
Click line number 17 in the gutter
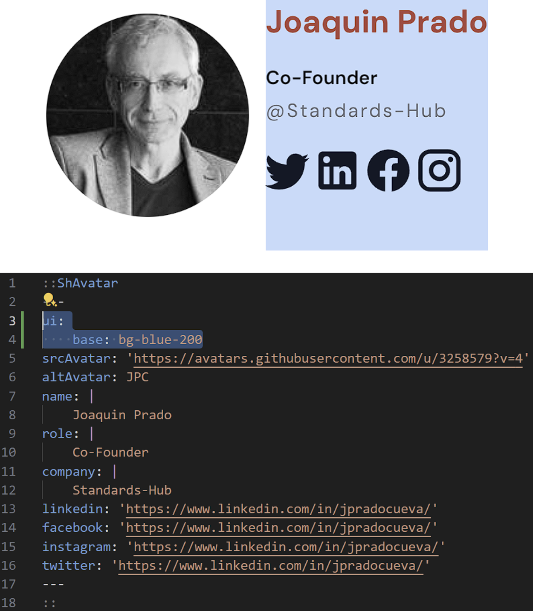click(x=9, y=584)
